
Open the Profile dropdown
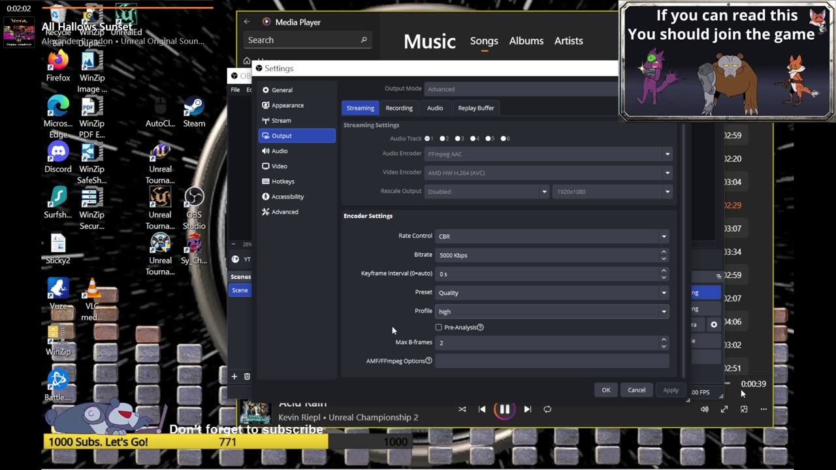[x=552, y=311]
